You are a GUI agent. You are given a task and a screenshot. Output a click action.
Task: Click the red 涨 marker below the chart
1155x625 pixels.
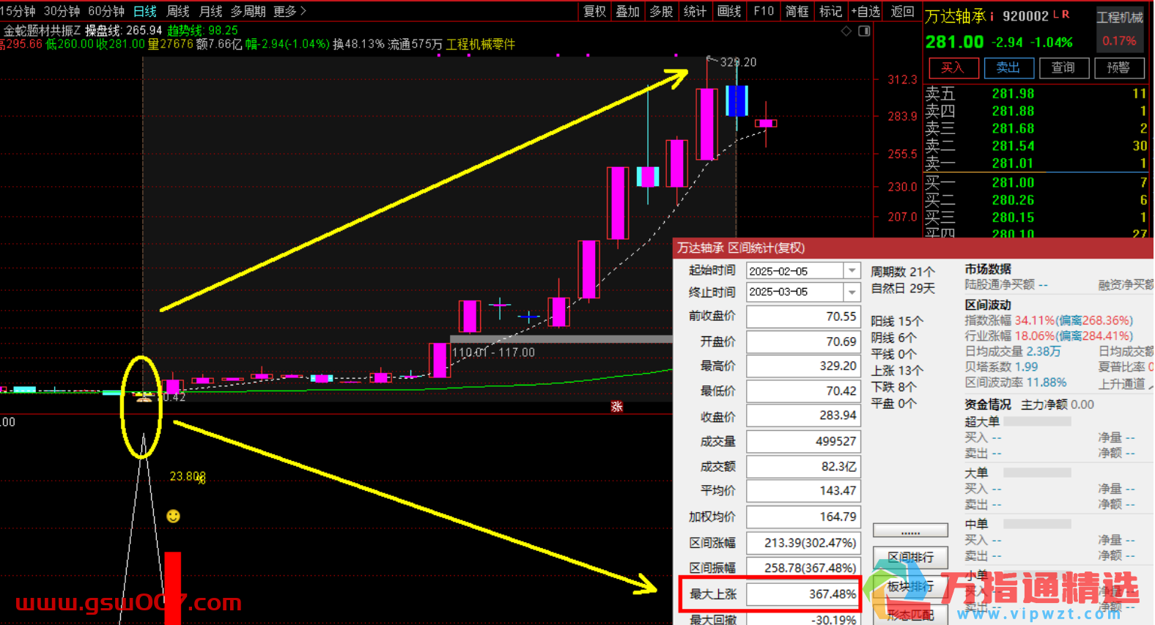[616, 407]
